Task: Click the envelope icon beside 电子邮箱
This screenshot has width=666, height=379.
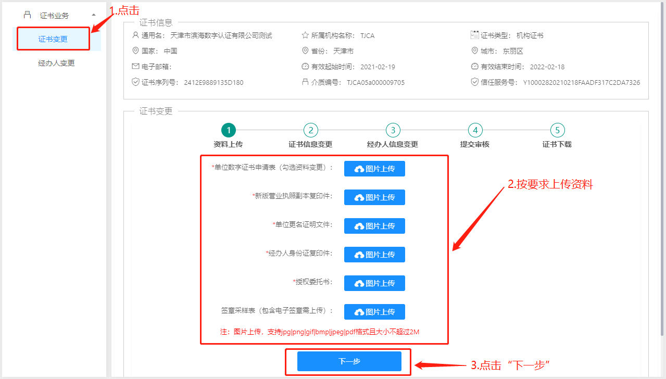Action: pyautogui.click(x=136, y=67)
